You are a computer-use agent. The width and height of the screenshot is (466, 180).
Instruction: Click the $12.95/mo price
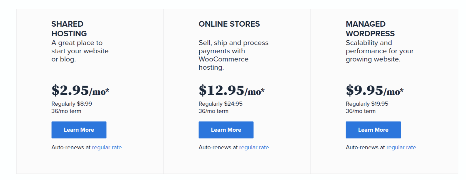tap(231, 90)
